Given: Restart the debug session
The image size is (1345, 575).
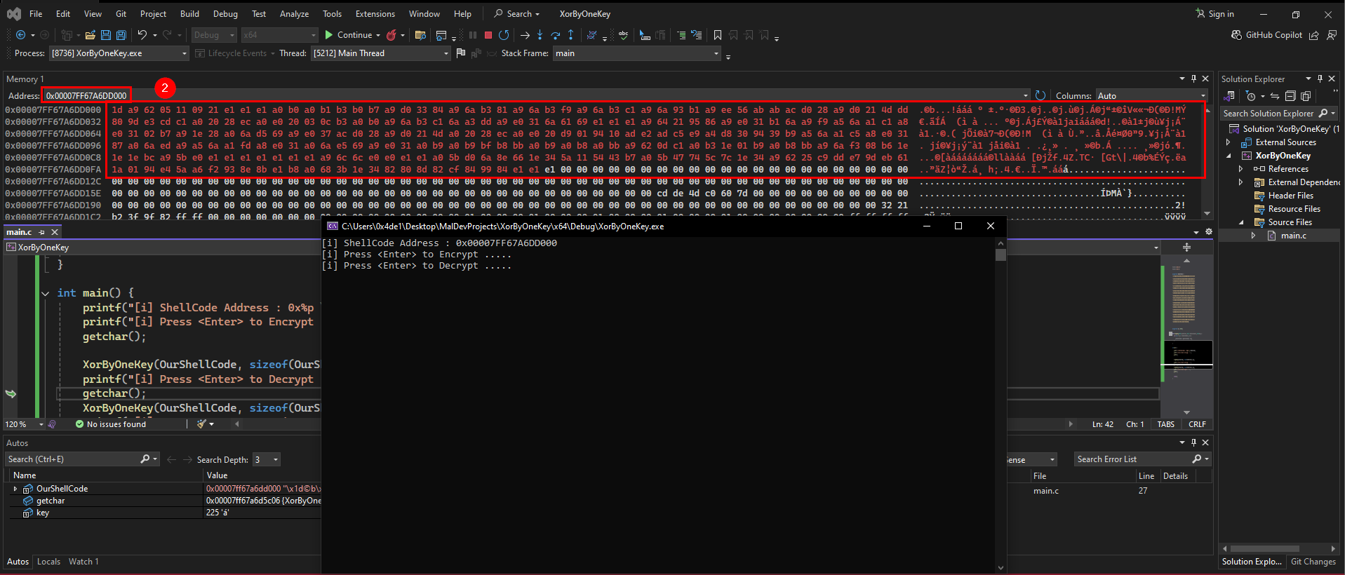Looking at the screenshot, I should [504, 35].
